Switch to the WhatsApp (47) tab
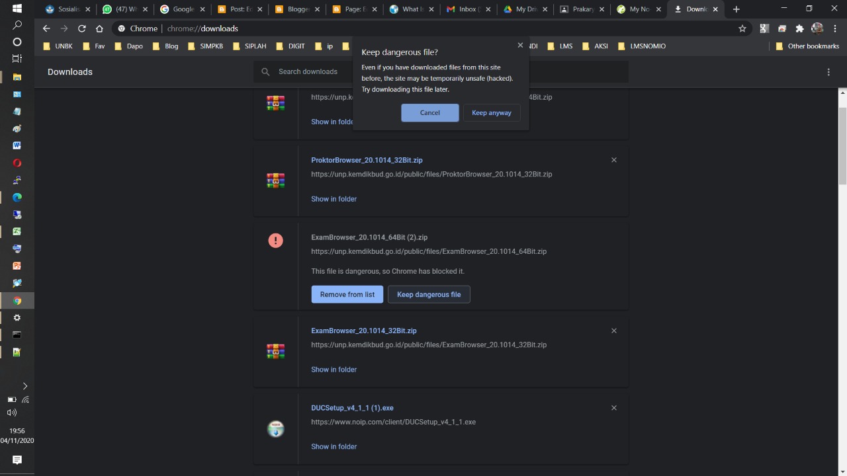The height and width of the screenshot is (476, 847). point(124,9)
